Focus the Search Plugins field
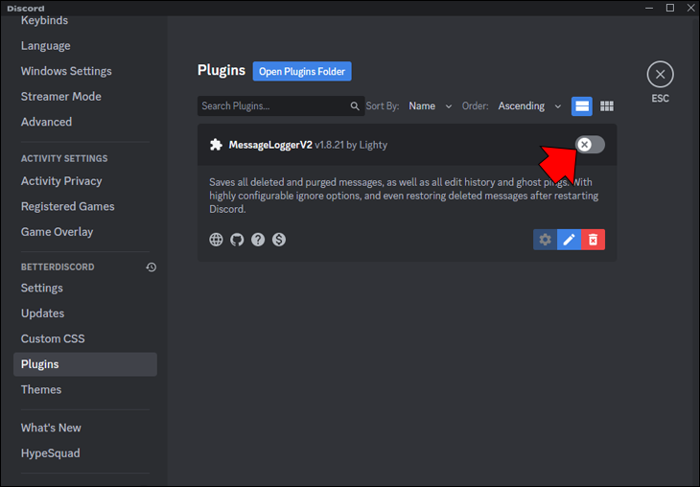 click(281, 106)
